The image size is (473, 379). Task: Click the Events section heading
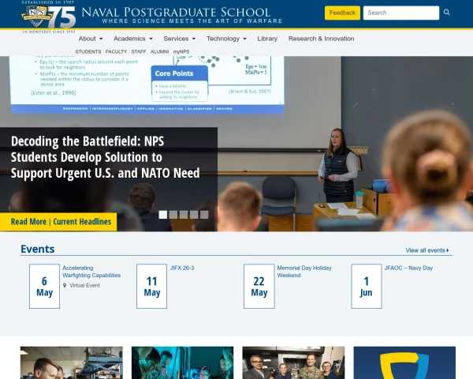38,249
